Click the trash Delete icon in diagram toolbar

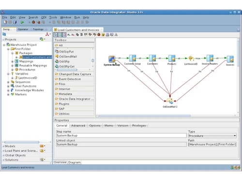(x=81, y=35)
